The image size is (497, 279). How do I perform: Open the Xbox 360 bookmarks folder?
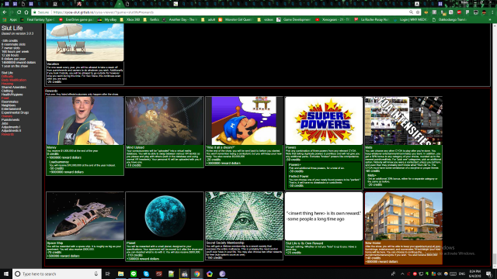point(130,19)
